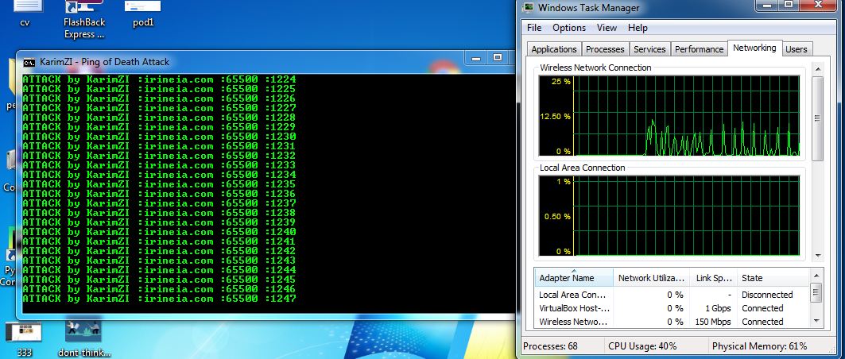The height and width of the screenshot is (359, 845).
Task: Open the View menu in Task Manager
Action: [x=607, y=28]
